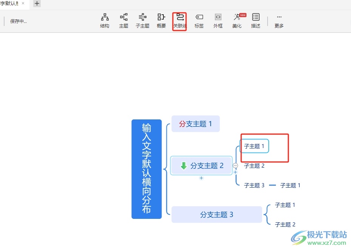Open the 描述 description panel
This screenshot has height=249, width=351.
point(256,21)
